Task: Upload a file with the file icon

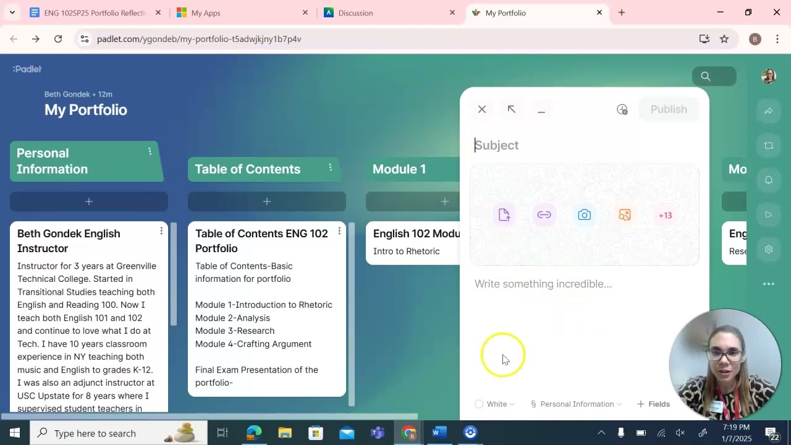Action: [504, 215]
